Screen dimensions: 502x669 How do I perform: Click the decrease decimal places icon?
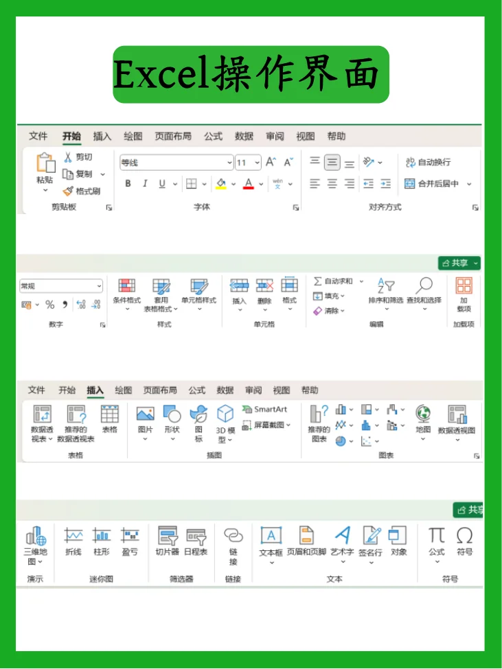click(96, 304)
